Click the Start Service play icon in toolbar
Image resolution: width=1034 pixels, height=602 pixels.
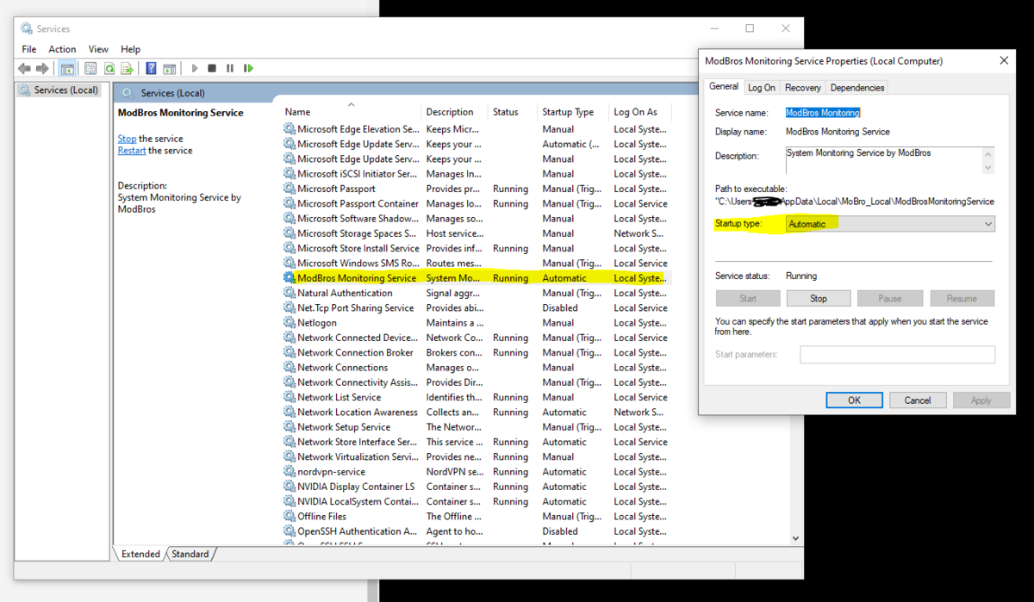click(x=195, y=68)
